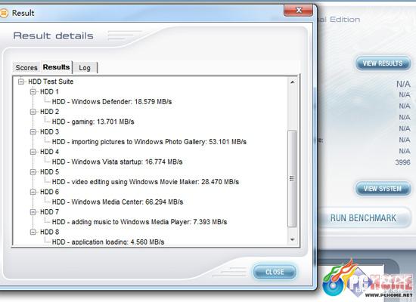
Task: Switch to the Scores tab
Action: pos(26,67)
